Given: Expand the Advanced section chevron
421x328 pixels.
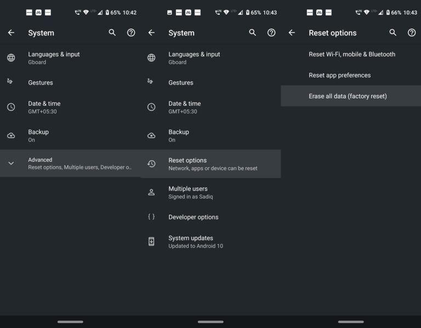Looking at the screenshot, I should tap(11, 163).
